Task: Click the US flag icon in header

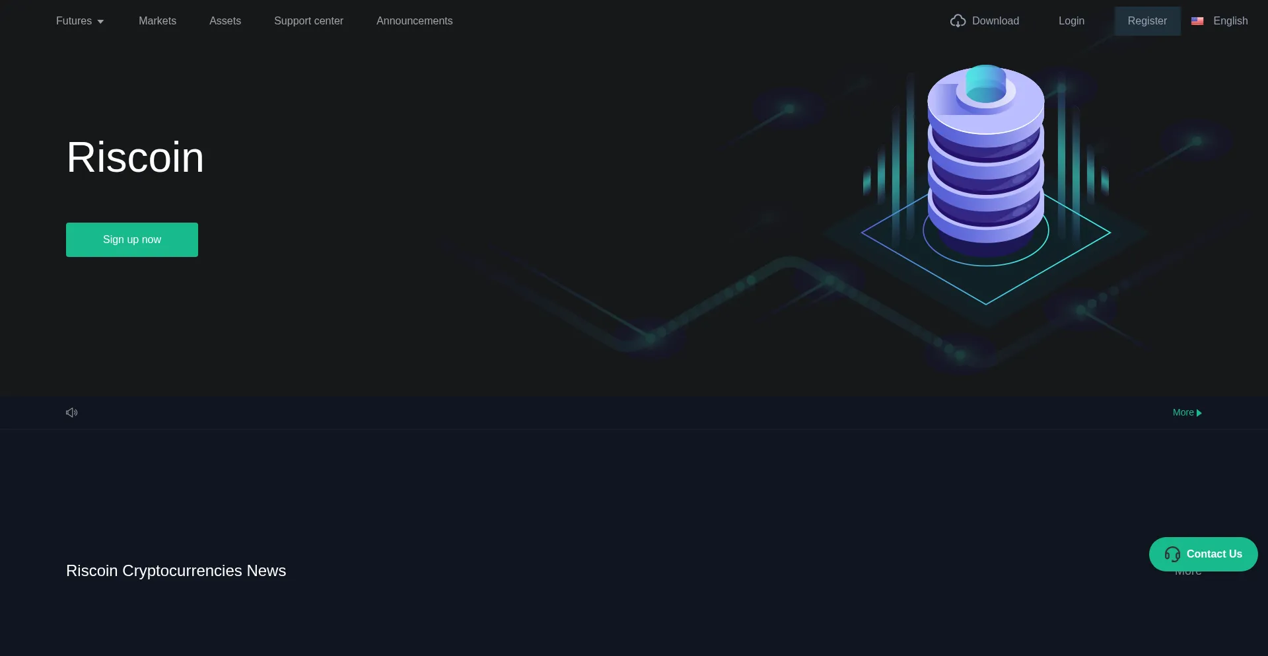Action: click(x=1198, y=20)
